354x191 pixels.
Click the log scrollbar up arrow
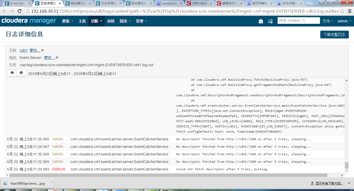coord(346,80)
